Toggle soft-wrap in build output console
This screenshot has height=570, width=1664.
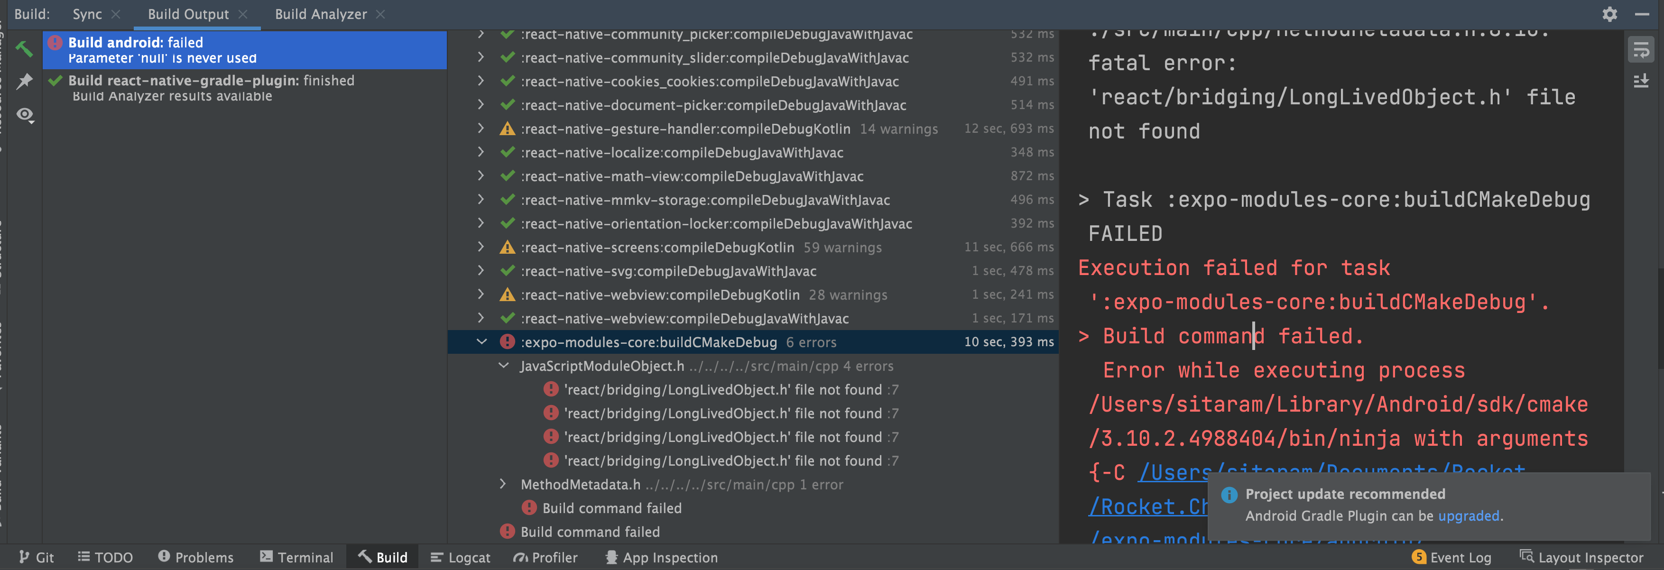(1641, 50)
